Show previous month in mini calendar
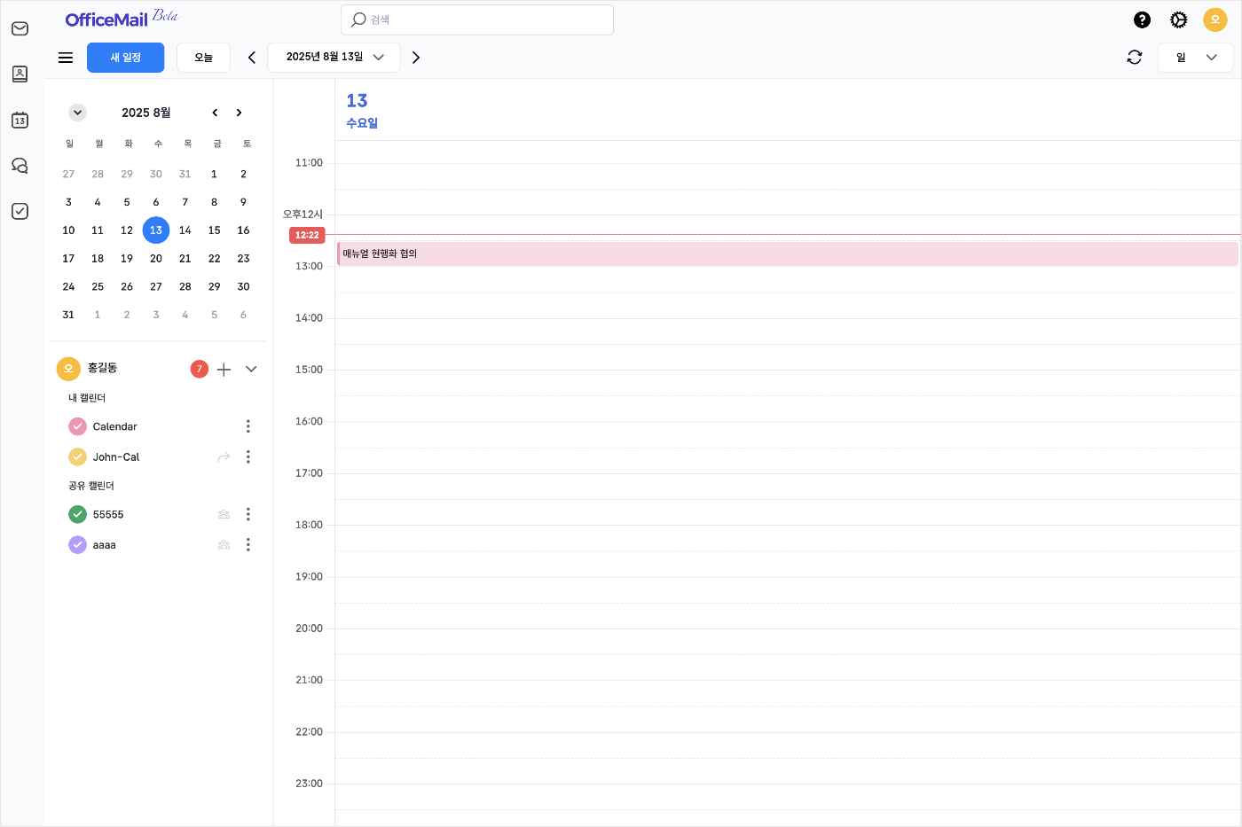This screenshot has height=827, width=1242. 215,113
